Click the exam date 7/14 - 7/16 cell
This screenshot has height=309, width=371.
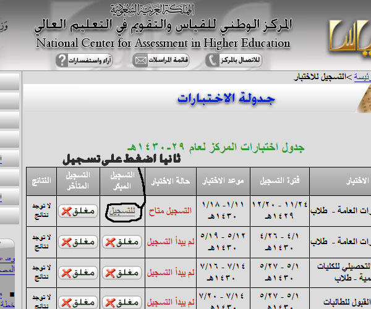pos(223,273)
